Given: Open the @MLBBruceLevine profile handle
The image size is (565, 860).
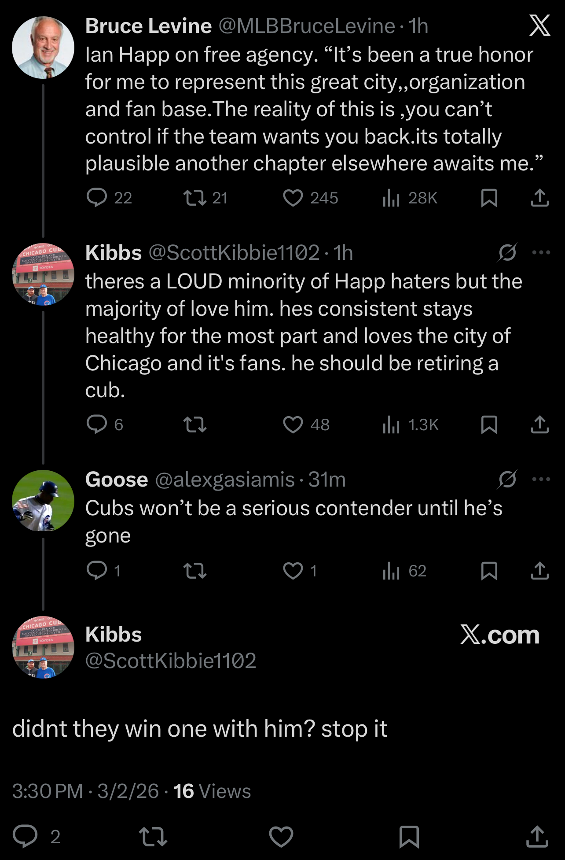Looking at the screenshot, I should point(307,26).
